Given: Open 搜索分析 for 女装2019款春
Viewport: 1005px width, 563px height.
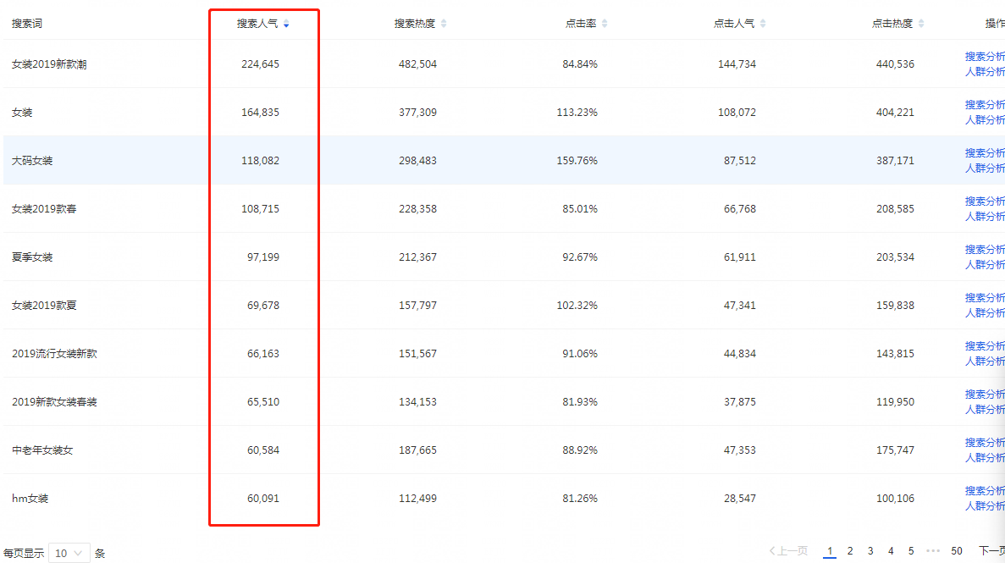Looking at the screenshot, I should pyautogui.click(x=985, y=201).
